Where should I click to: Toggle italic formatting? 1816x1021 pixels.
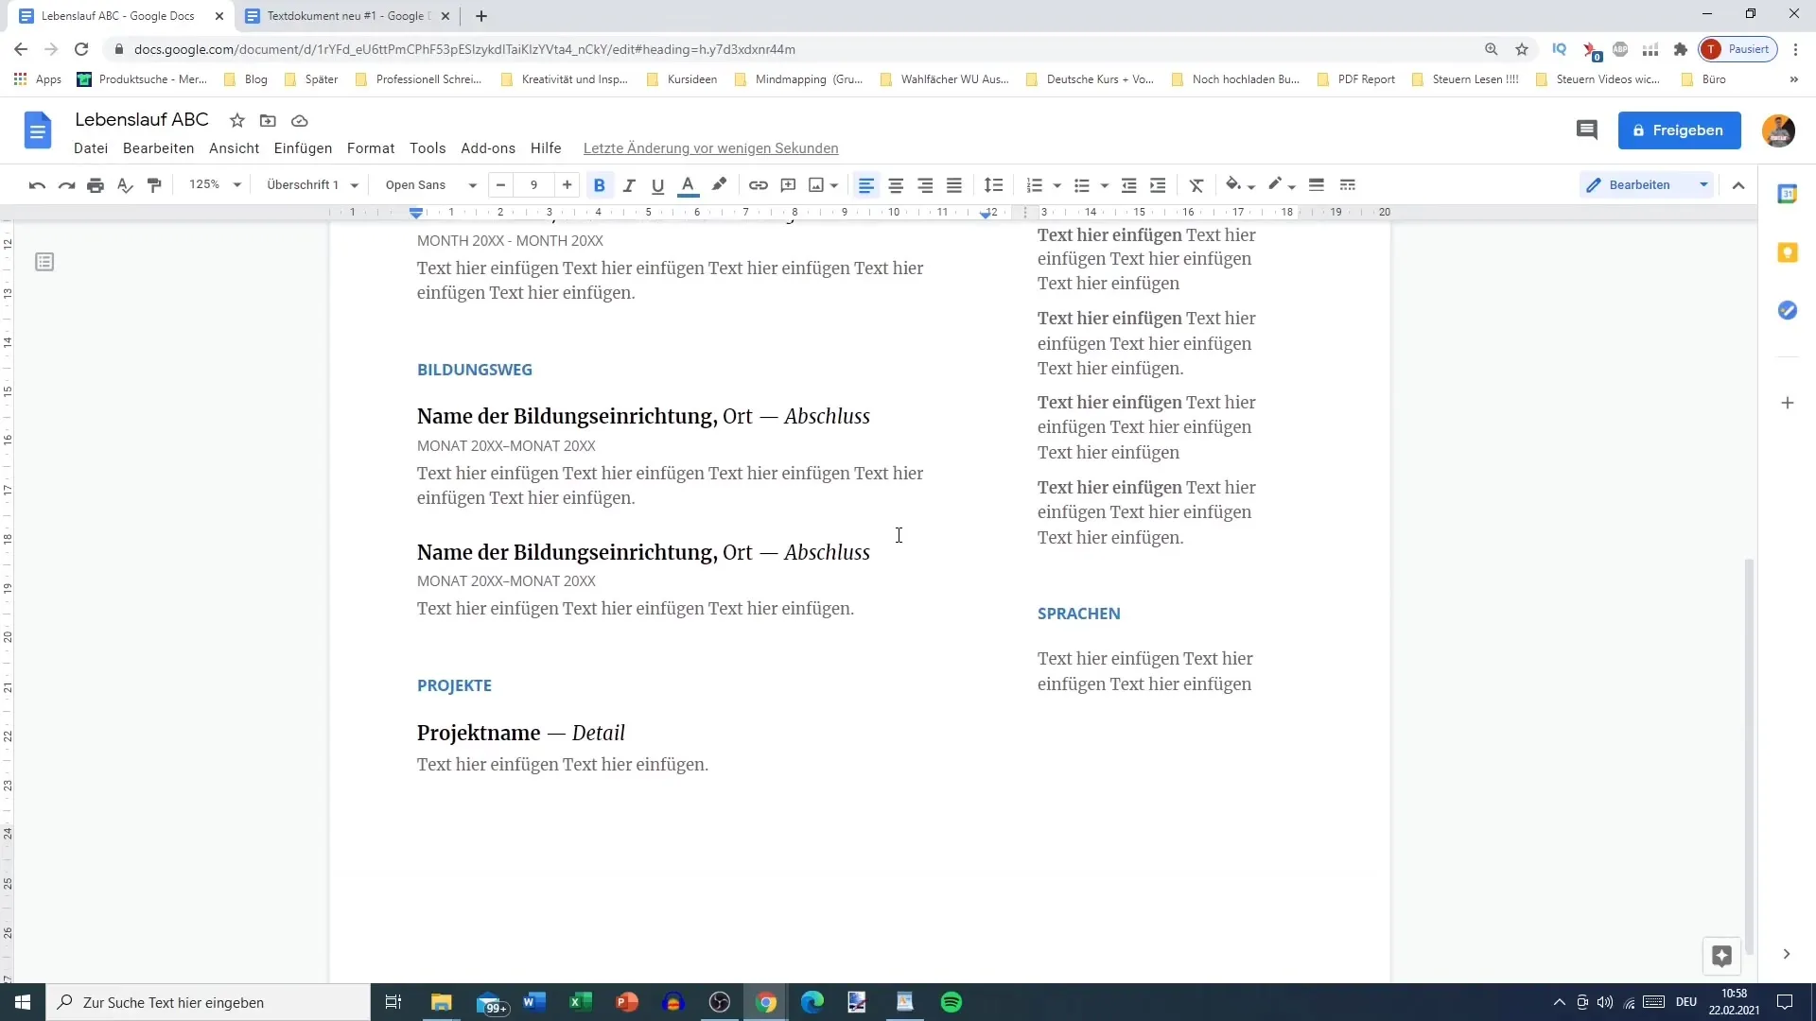[628, 185]
